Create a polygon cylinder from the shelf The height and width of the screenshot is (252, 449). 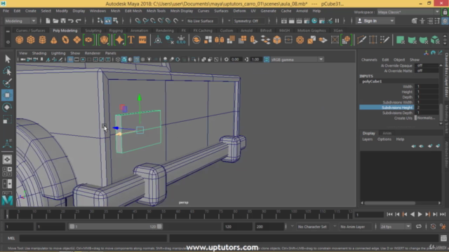click(x=42, y=40)
